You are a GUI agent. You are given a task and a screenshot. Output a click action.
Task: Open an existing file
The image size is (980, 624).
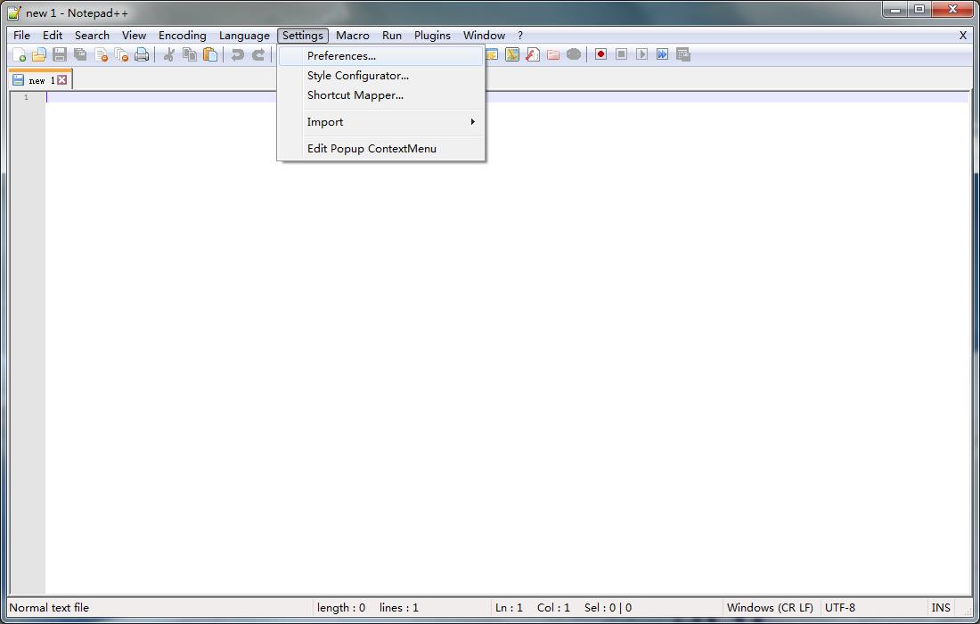39,54
